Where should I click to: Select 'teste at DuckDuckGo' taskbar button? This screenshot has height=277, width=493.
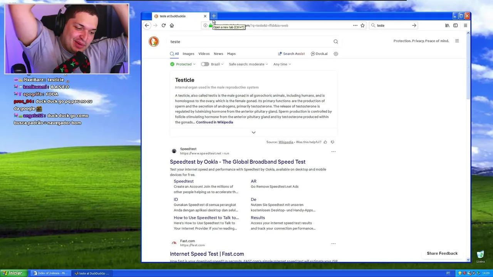[x=92, y=273]
